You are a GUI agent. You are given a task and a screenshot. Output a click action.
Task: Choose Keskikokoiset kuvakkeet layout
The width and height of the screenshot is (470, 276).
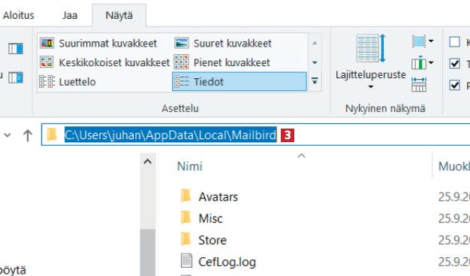click(x=104, y=62)
